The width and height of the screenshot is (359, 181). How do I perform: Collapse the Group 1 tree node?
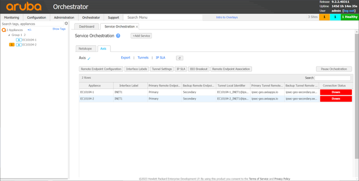[x=9, y=35]
